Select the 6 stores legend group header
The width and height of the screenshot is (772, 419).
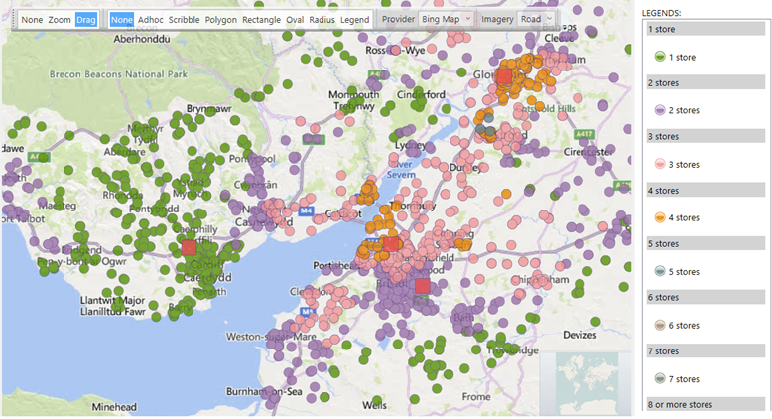click(x=706, y=298)
